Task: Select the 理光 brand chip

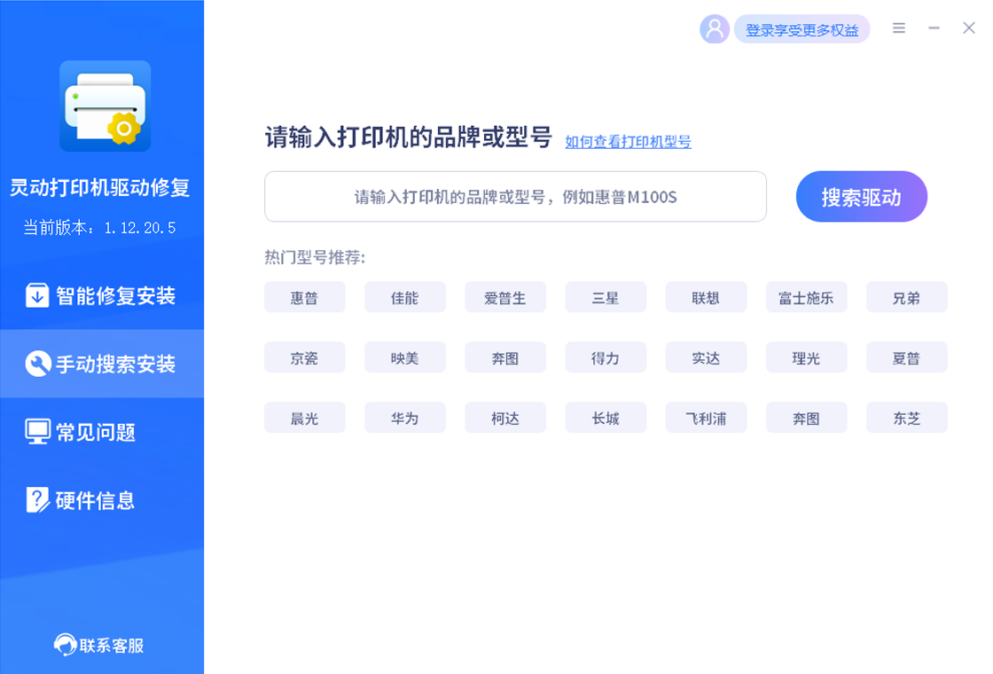Action: pyautogui.click(x=806, y=357)
